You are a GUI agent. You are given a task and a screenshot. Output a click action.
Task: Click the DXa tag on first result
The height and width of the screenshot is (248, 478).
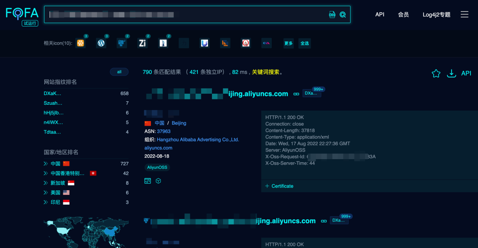coord(312,93)
